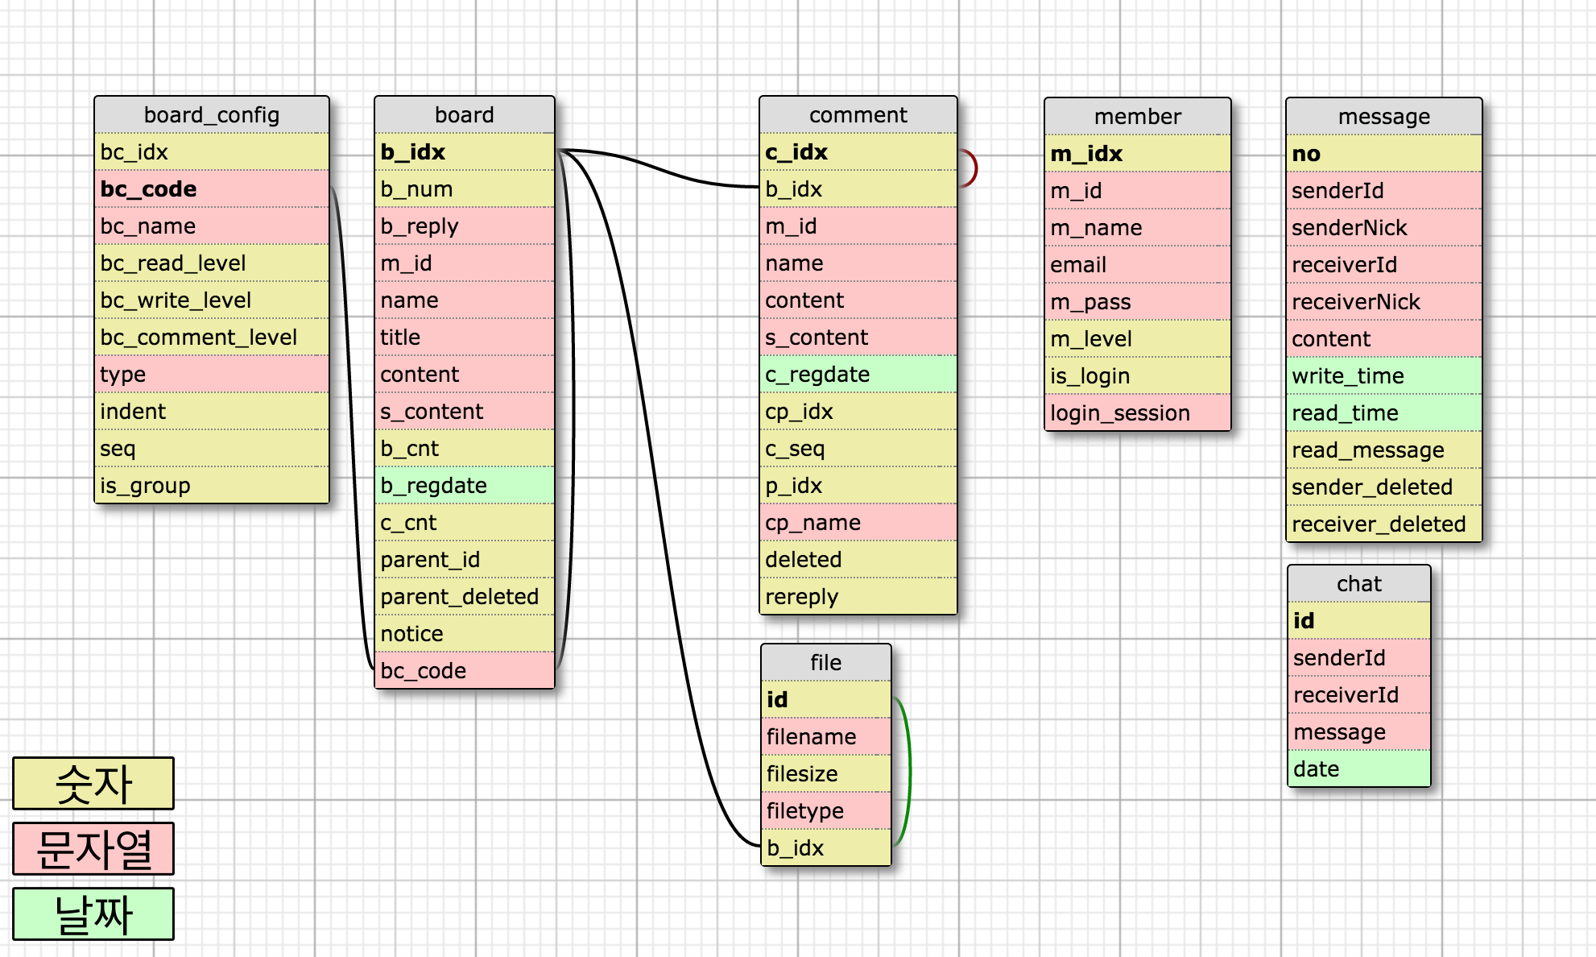Click the pink 문자열 legend box

[x=93, y=849]
